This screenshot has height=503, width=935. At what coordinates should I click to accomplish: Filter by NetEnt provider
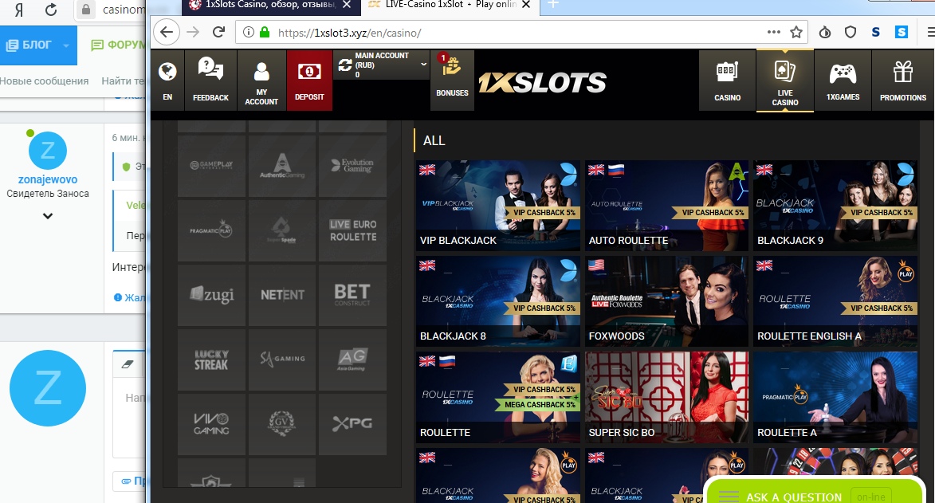pyautogui.click(x=282, y=295)
